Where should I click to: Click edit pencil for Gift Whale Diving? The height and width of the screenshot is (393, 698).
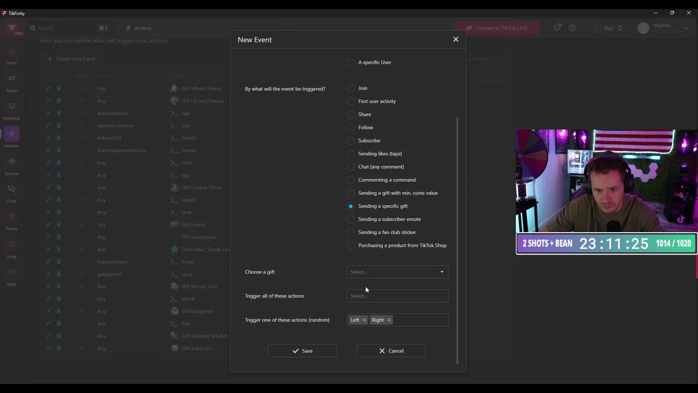pyautogui.click(x=49, y=88)
